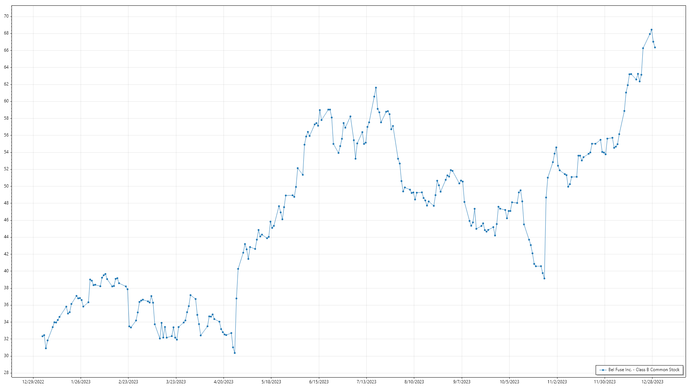Click the 12/28/2023 x-axis date label

pyautogui.click(x=652, y=382)
